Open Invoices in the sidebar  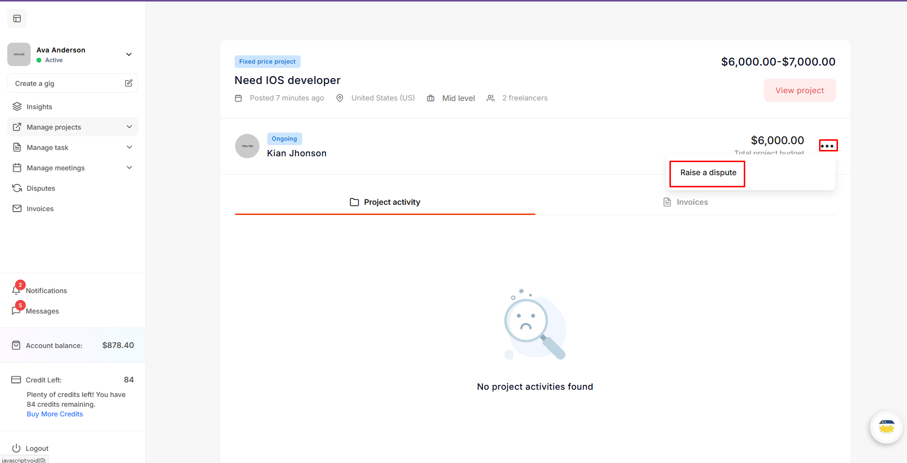point(40,209)
